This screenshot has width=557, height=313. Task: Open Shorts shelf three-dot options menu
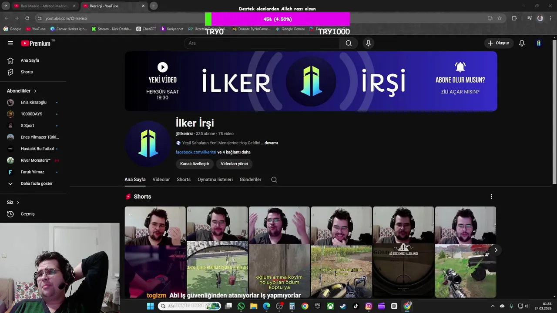point(491,196)
